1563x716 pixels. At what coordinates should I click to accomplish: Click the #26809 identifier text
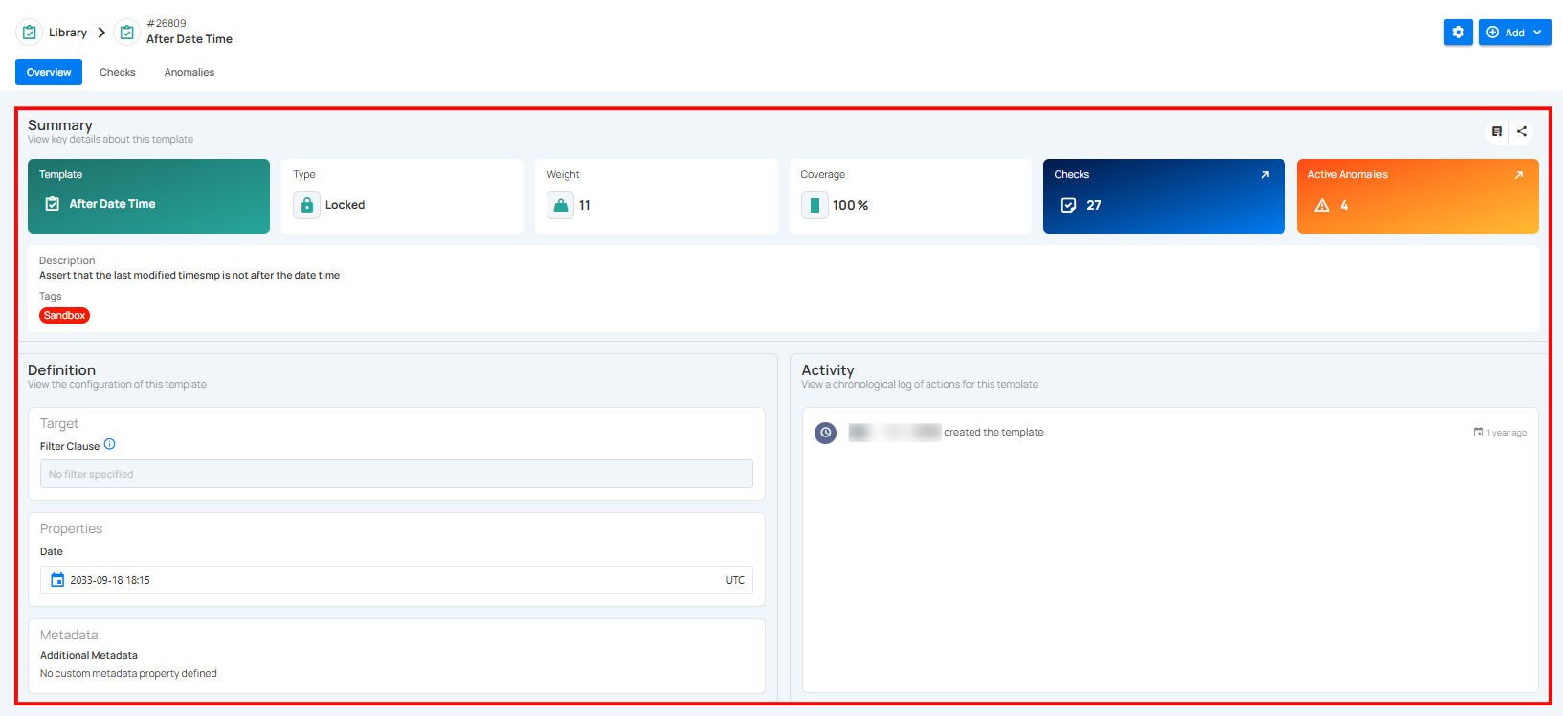click(167, 23)
